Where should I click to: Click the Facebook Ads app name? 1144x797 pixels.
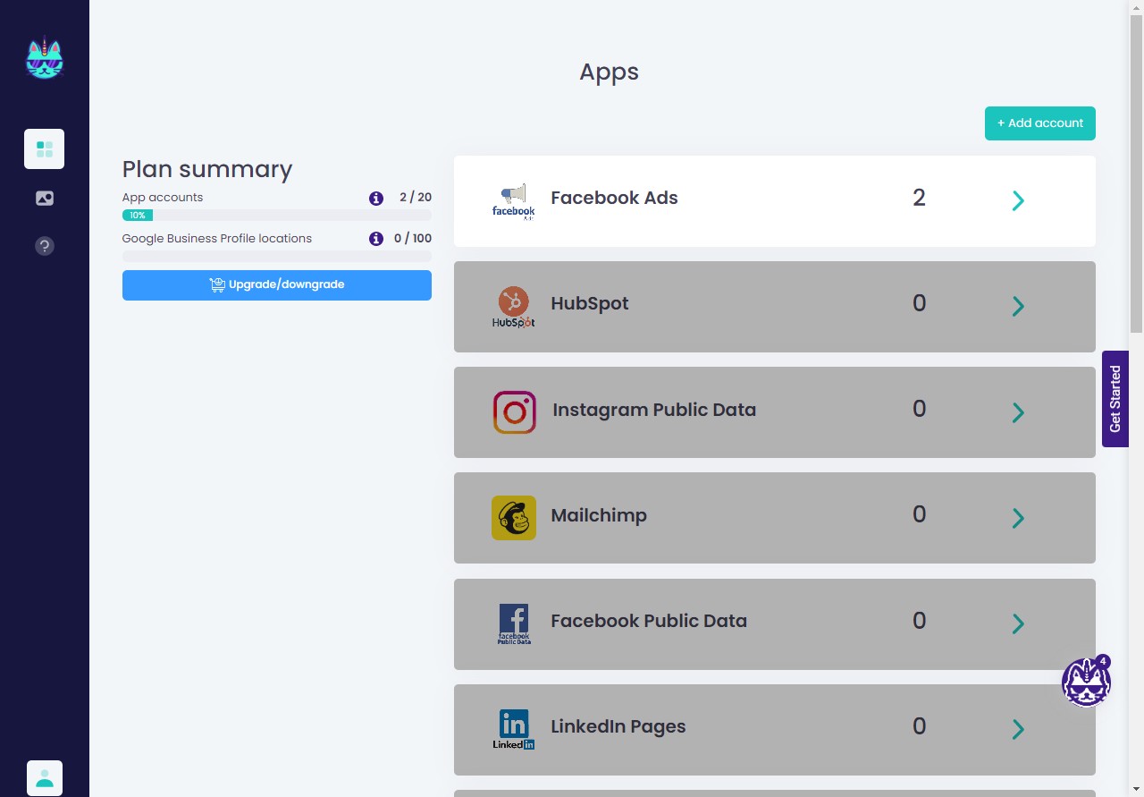614,198
